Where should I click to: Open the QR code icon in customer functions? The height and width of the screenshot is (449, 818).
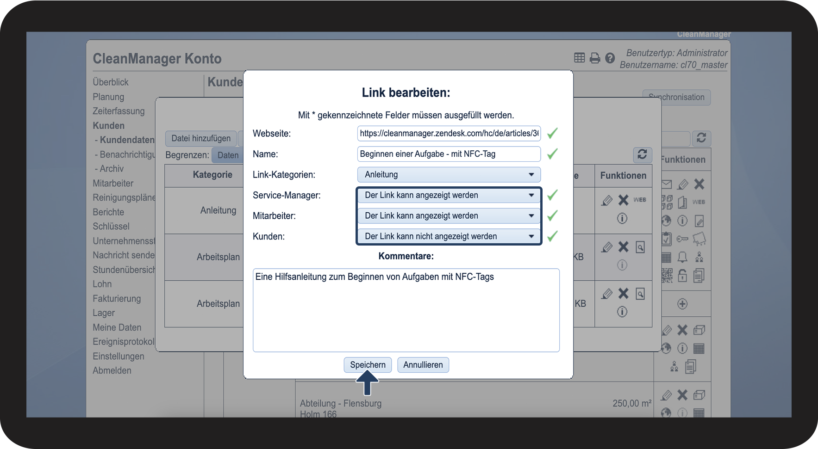click(667, 276)
